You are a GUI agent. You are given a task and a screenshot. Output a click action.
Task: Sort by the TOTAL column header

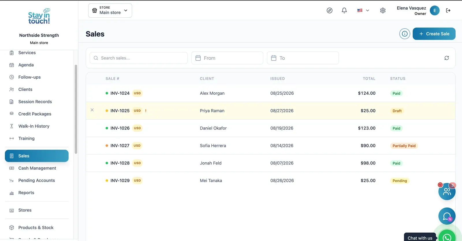coord(369,79)
